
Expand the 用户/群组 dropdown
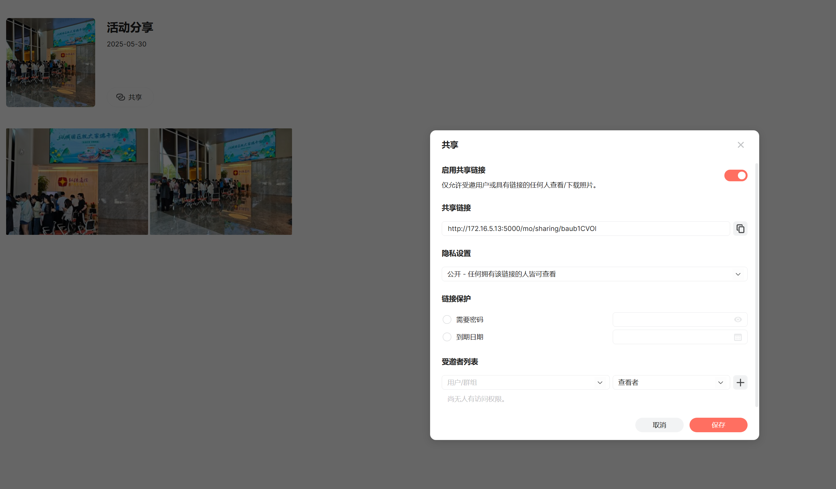525,383
